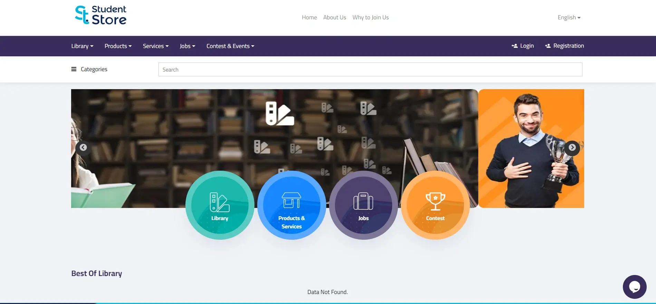The width and height of the screenshot is (656, 304).
Task: Click the Login link text
Action: click(x=527, y=46)
